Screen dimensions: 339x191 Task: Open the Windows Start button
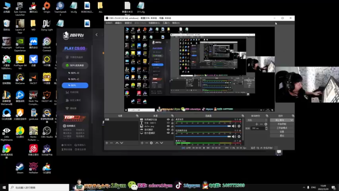click(4, 187)
